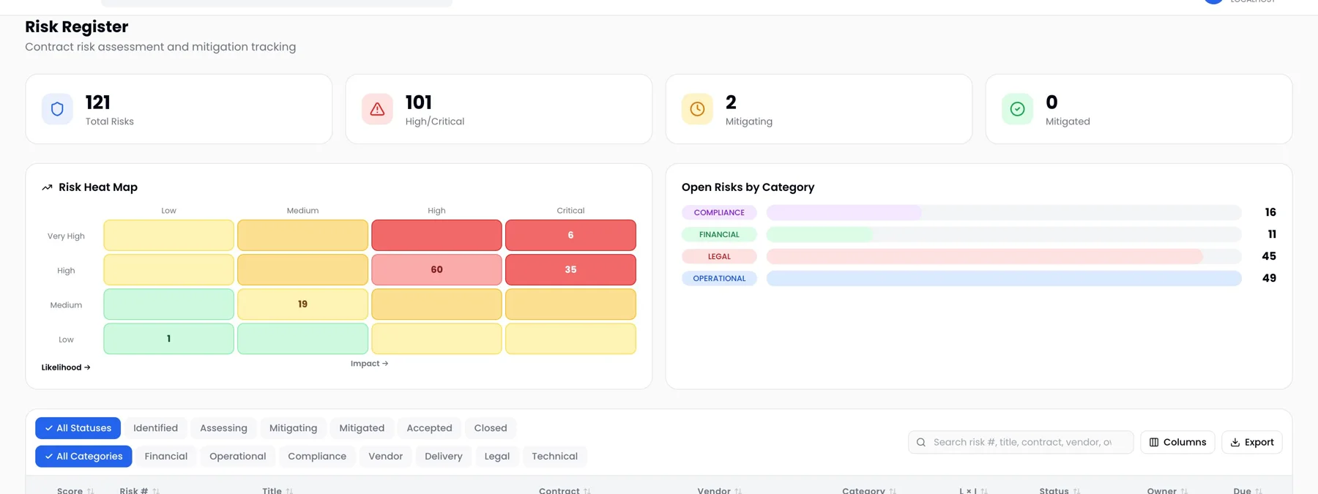Click the '101' High/Critical value
The width and height of the screenshot is (1318, 494).
coord(419,102)
